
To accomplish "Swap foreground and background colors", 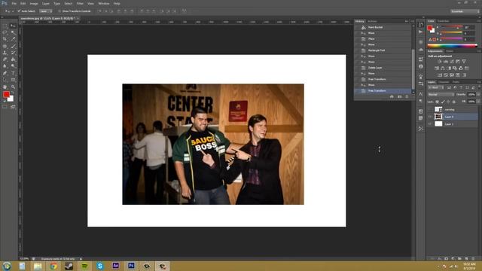I will click(12, 93).
